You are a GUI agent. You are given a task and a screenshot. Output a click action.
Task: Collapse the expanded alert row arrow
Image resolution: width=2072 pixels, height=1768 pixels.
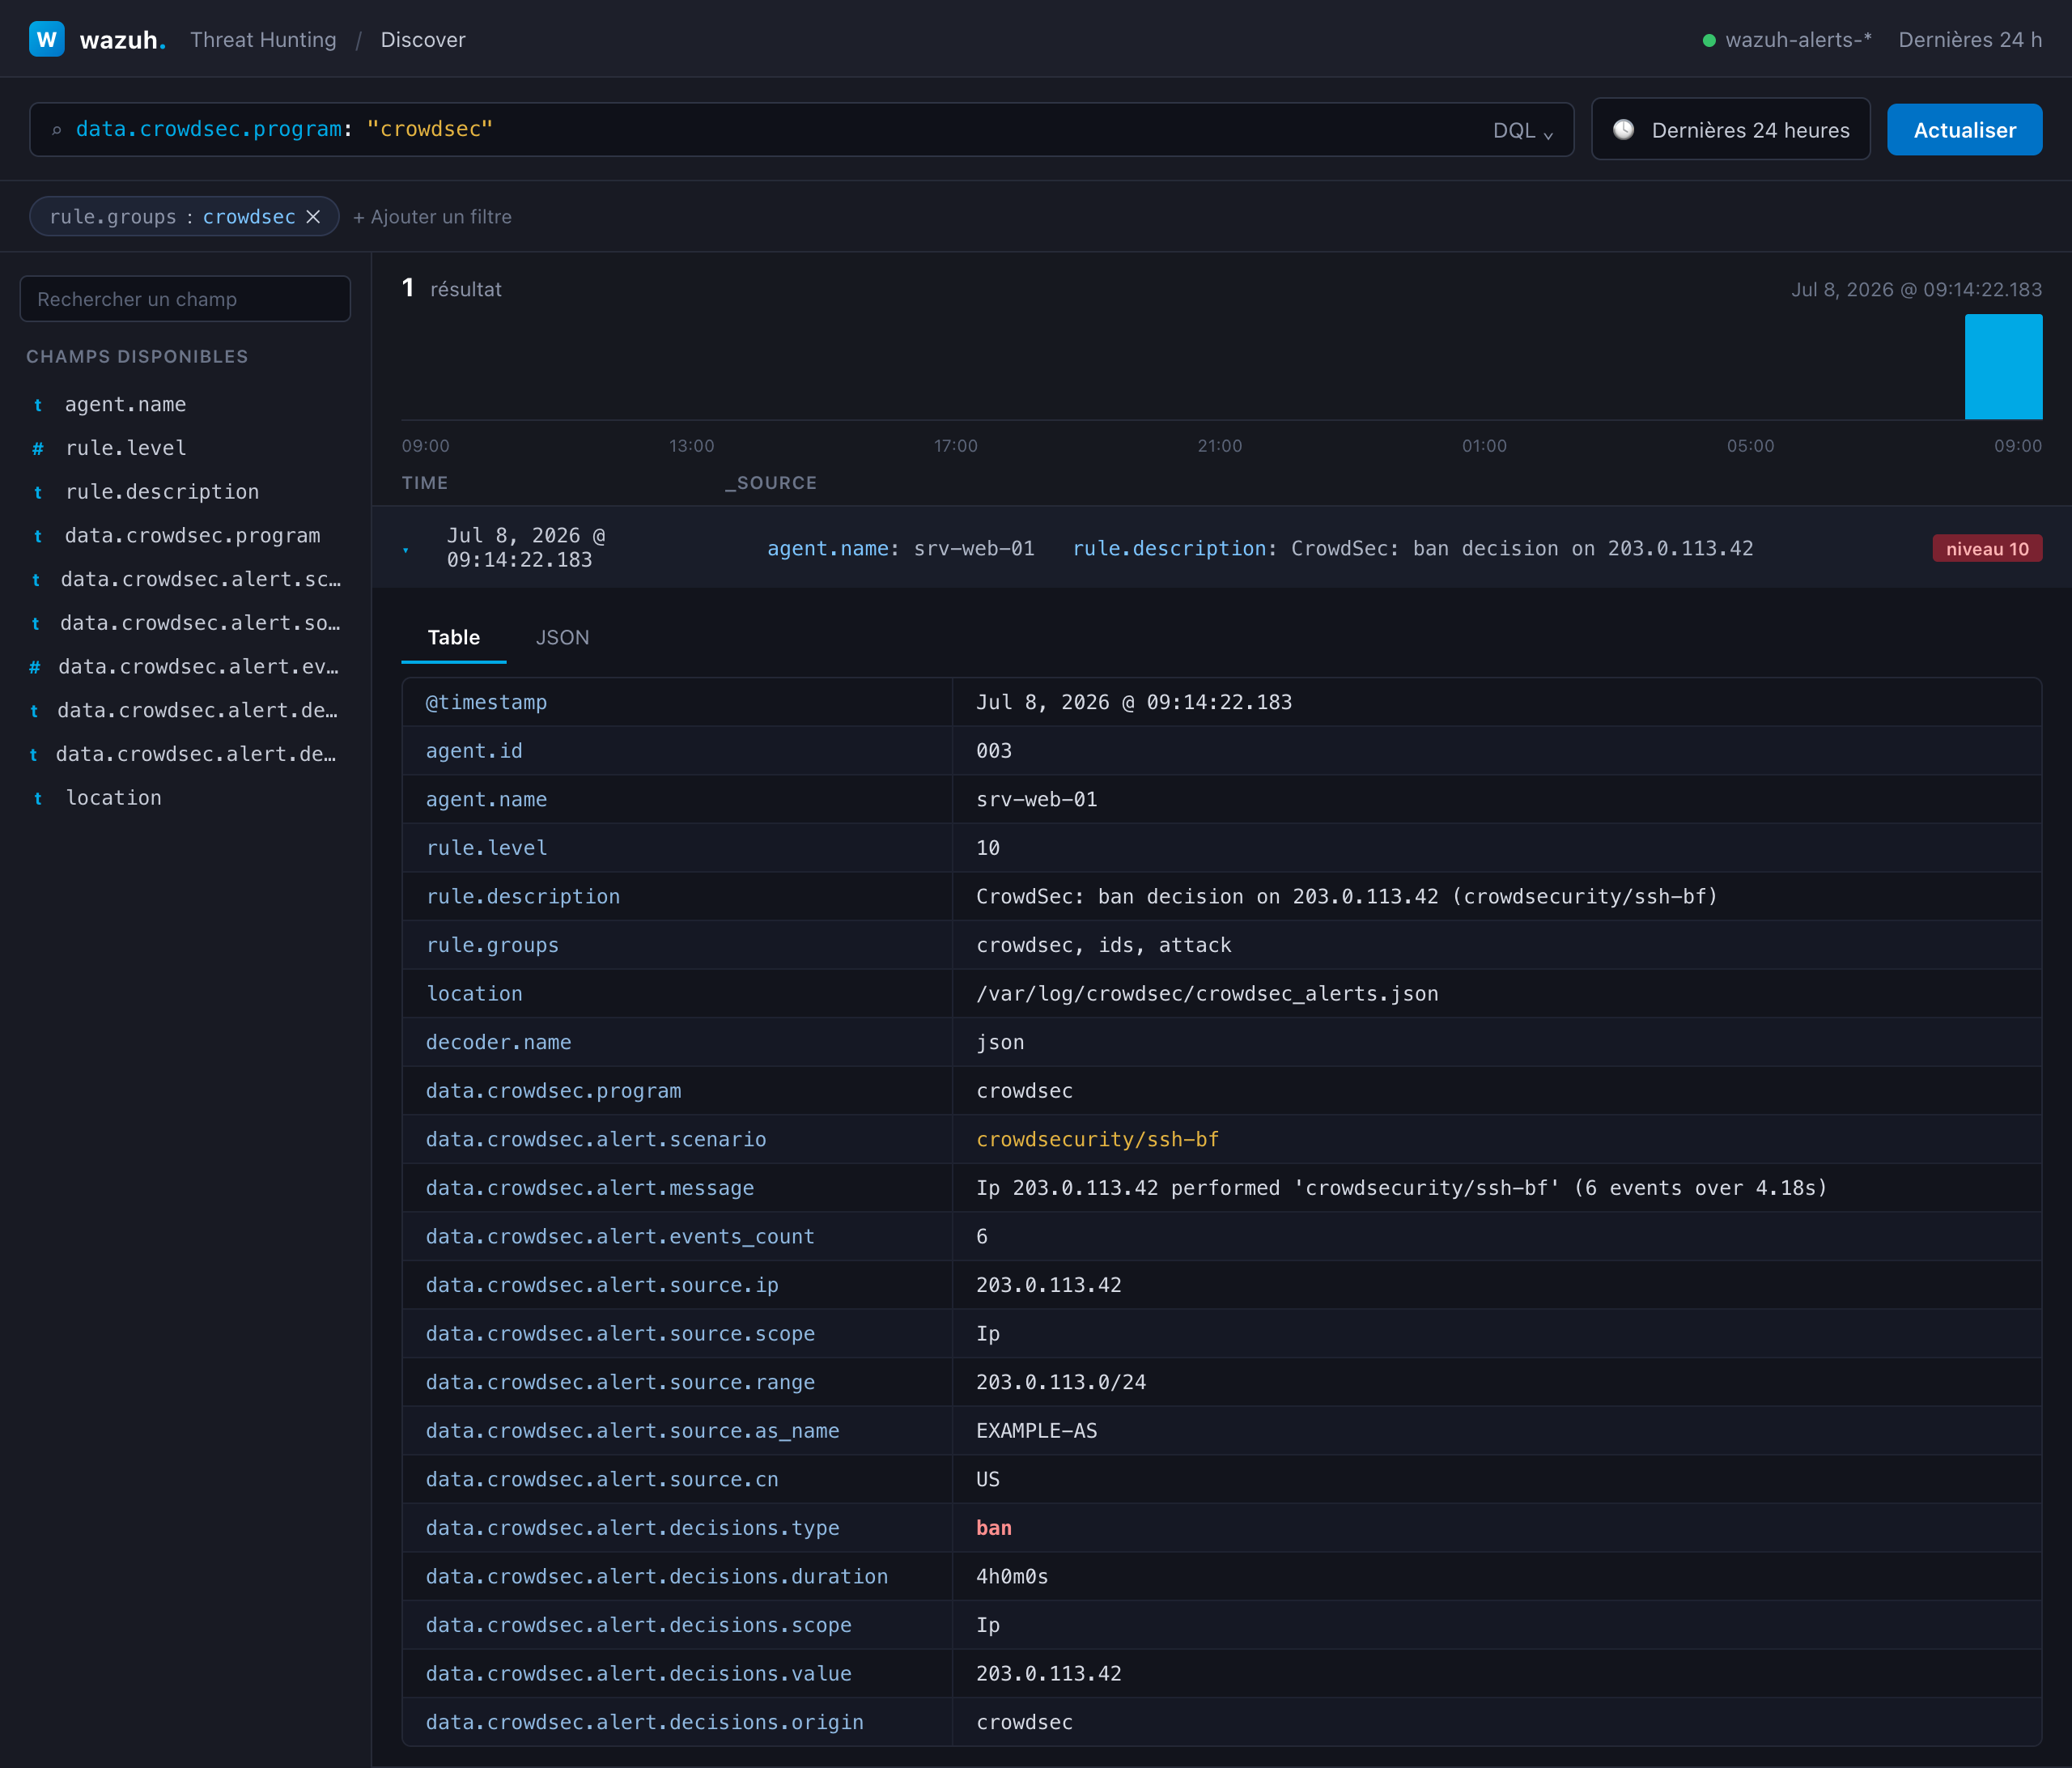(406, 550)
